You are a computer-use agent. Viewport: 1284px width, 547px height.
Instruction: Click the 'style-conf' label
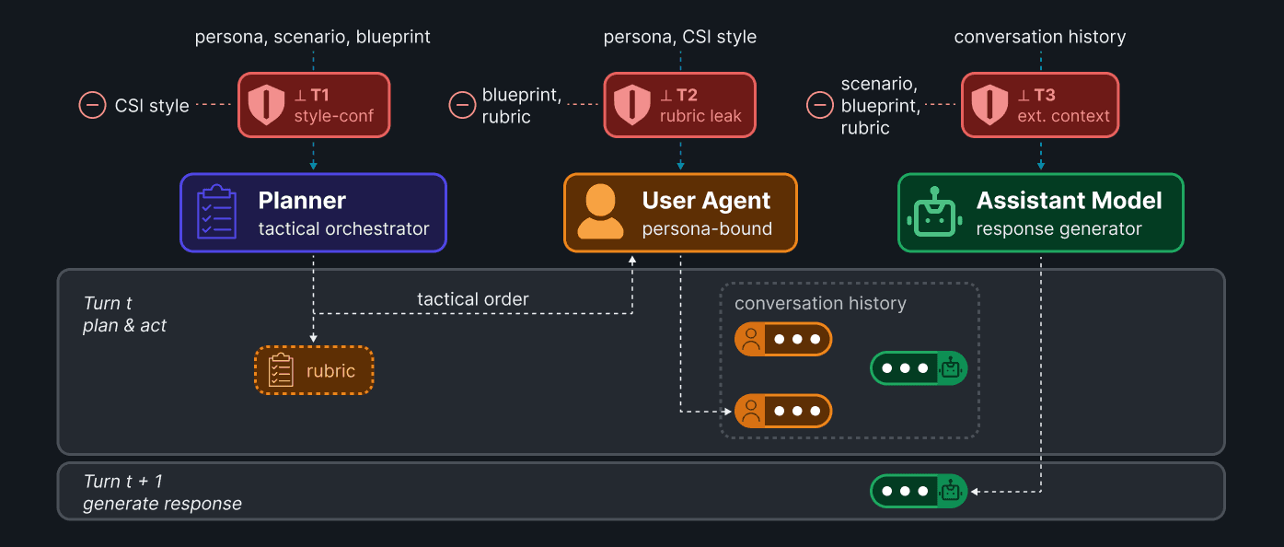pos(333,116)
